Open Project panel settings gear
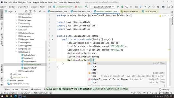Screen dimensions: 174x98 click(x=40, y=11)
